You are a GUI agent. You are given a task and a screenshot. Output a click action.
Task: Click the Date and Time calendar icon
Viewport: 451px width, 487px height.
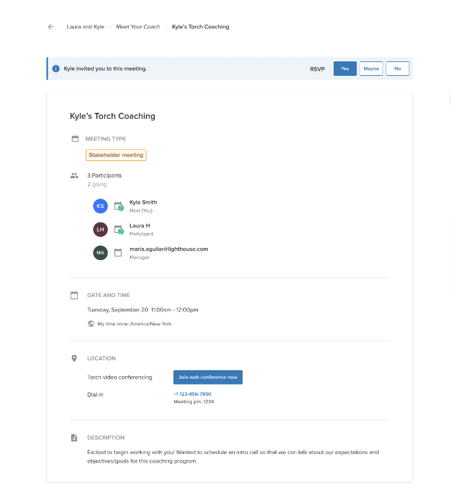tap(75, 295)
